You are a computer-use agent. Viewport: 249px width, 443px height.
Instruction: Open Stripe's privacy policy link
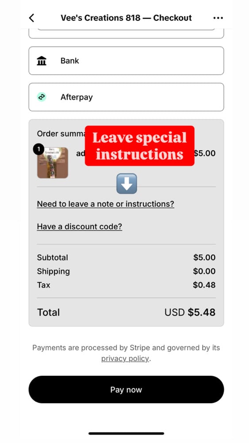pos(125,358)
